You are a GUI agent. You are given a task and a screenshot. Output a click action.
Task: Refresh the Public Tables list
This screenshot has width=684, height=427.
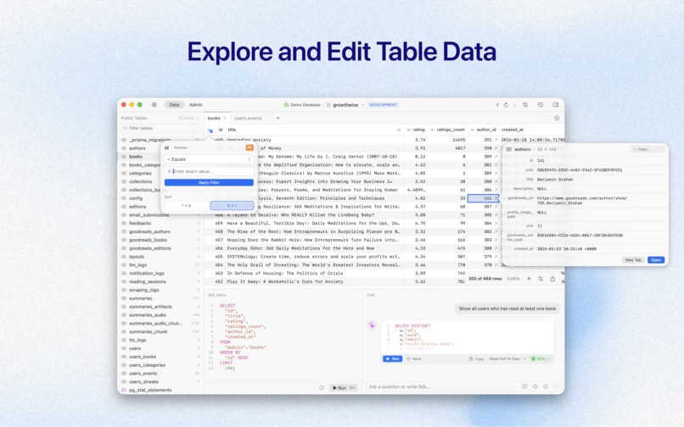198,118
